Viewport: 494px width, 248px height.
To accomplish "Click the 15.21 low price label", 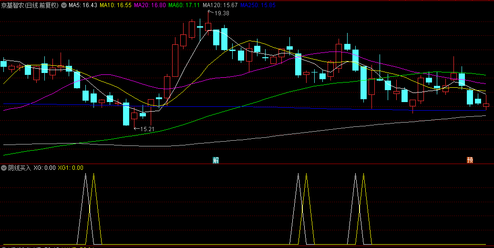I will tap(147, 129).
